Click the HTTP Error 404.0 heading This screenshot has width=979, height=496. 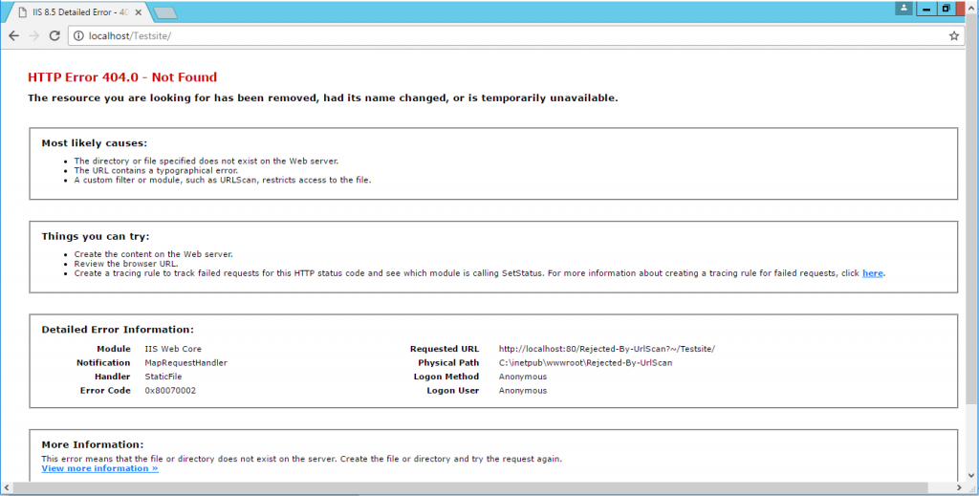[122, 77]
